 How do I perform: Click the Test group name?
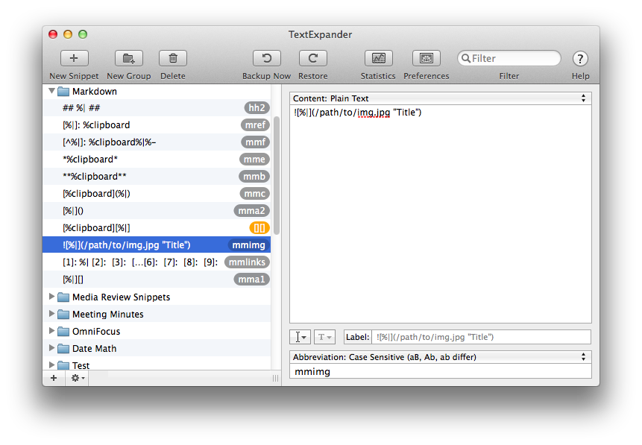coord(81,365)
